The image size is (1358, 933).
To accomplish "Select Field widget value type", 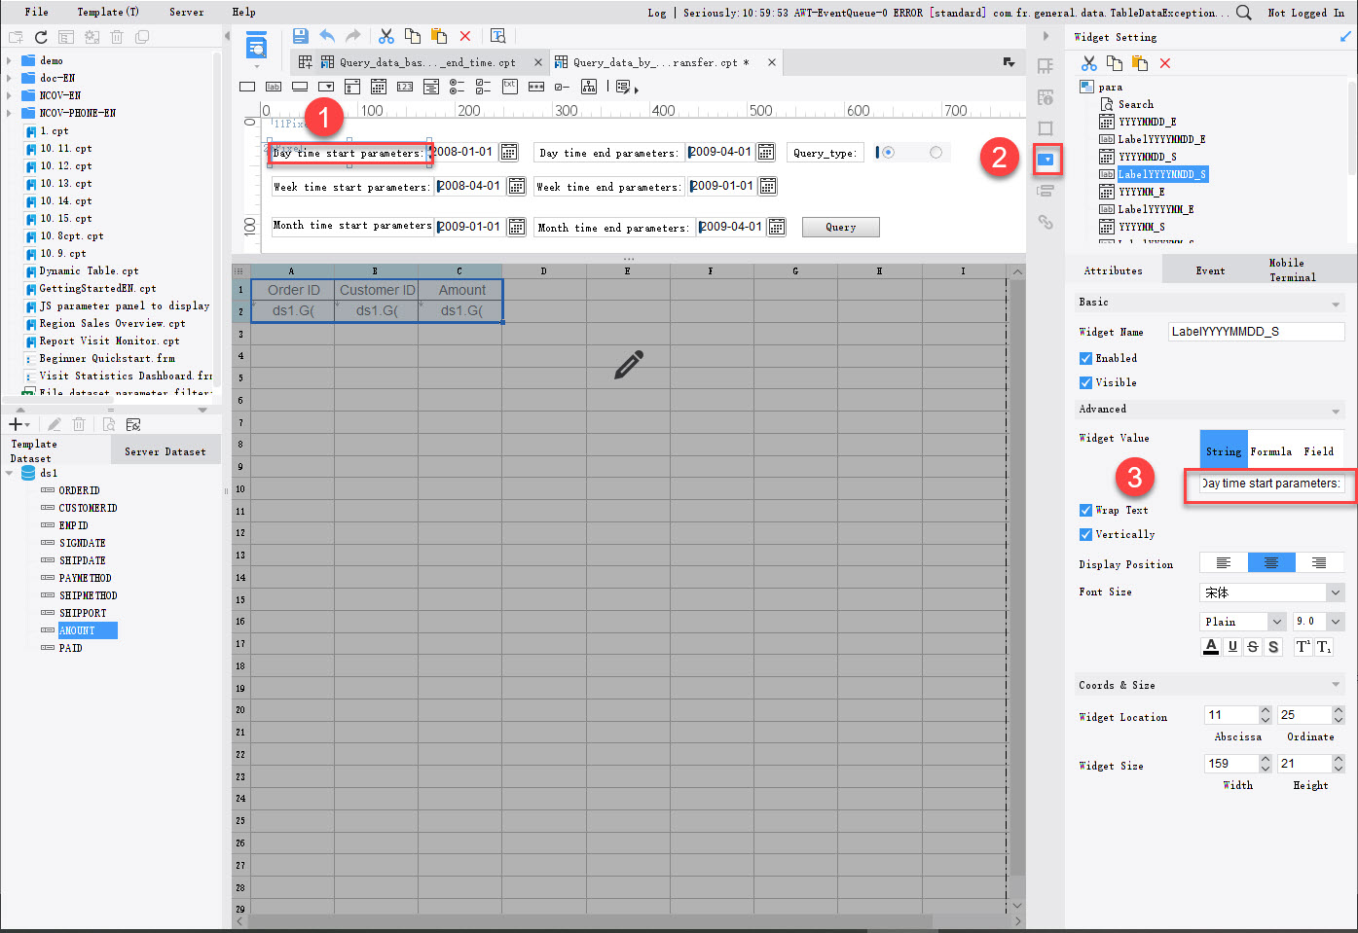I will (x=1319, y=451).
